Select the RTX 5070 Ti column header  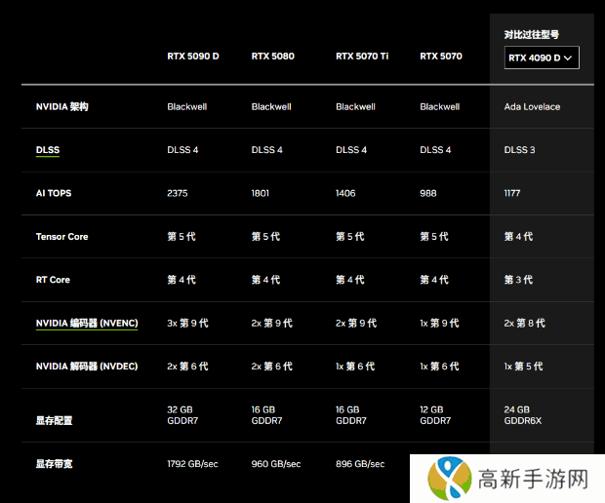pyautogui.click(x=362, y=56)
